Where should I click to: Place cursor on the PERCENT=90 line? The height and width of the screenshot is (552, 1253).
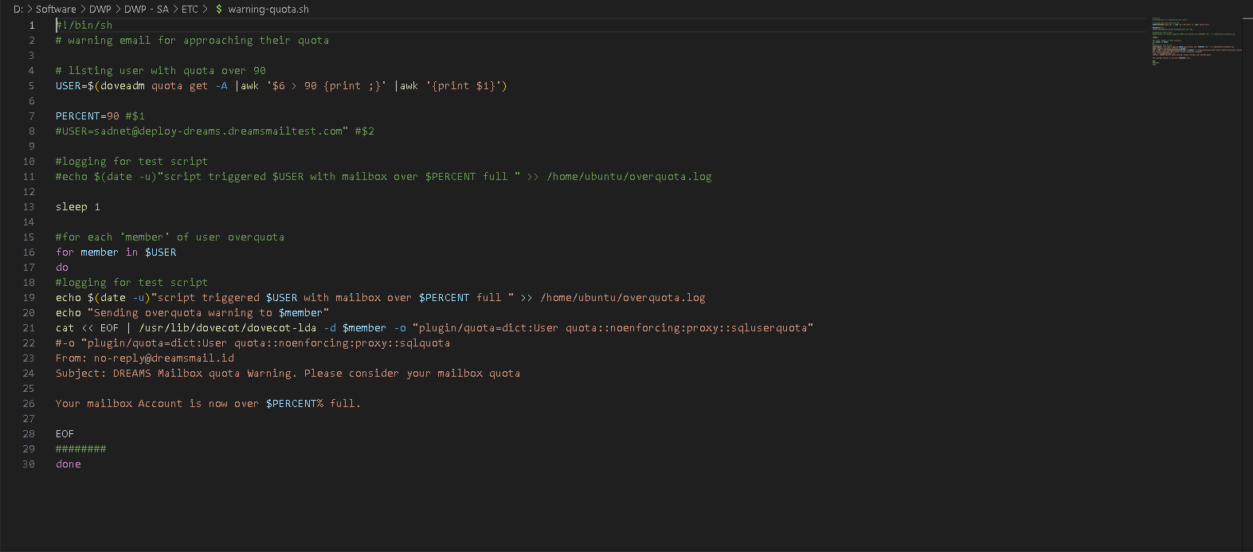tap(87, 116)
